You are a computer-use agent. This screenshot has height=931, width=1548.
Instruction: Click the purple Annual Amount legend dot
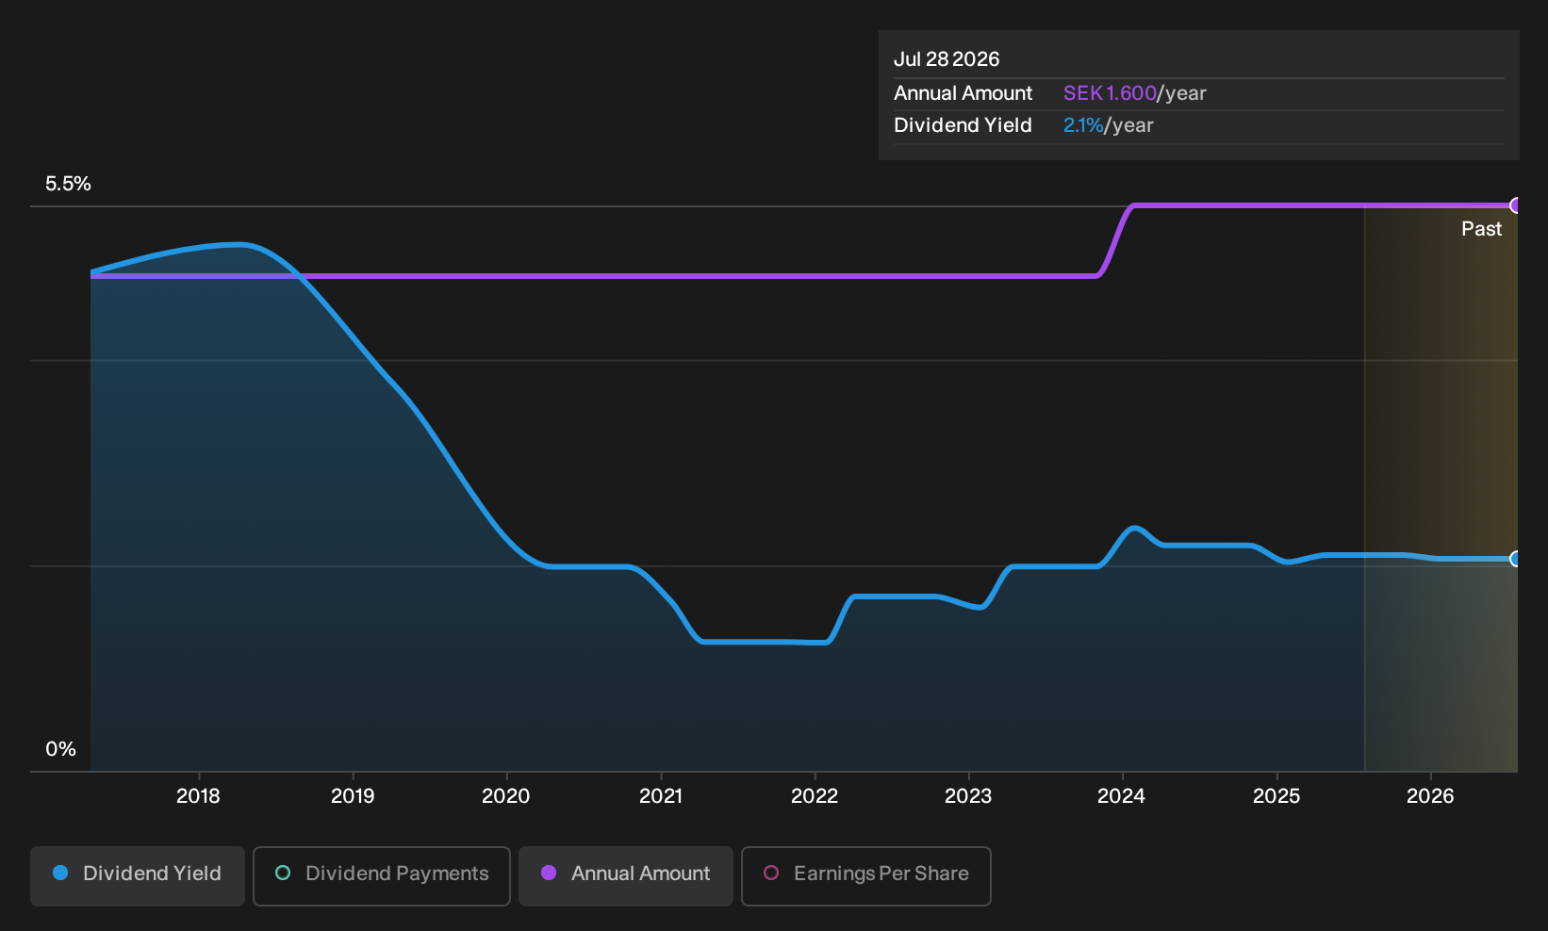[x=549, y=874]
